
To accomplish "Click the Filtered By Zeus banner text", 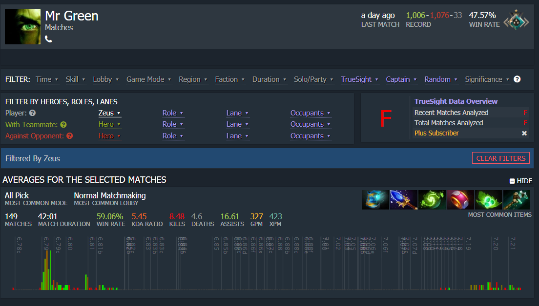I will [33, 158].
